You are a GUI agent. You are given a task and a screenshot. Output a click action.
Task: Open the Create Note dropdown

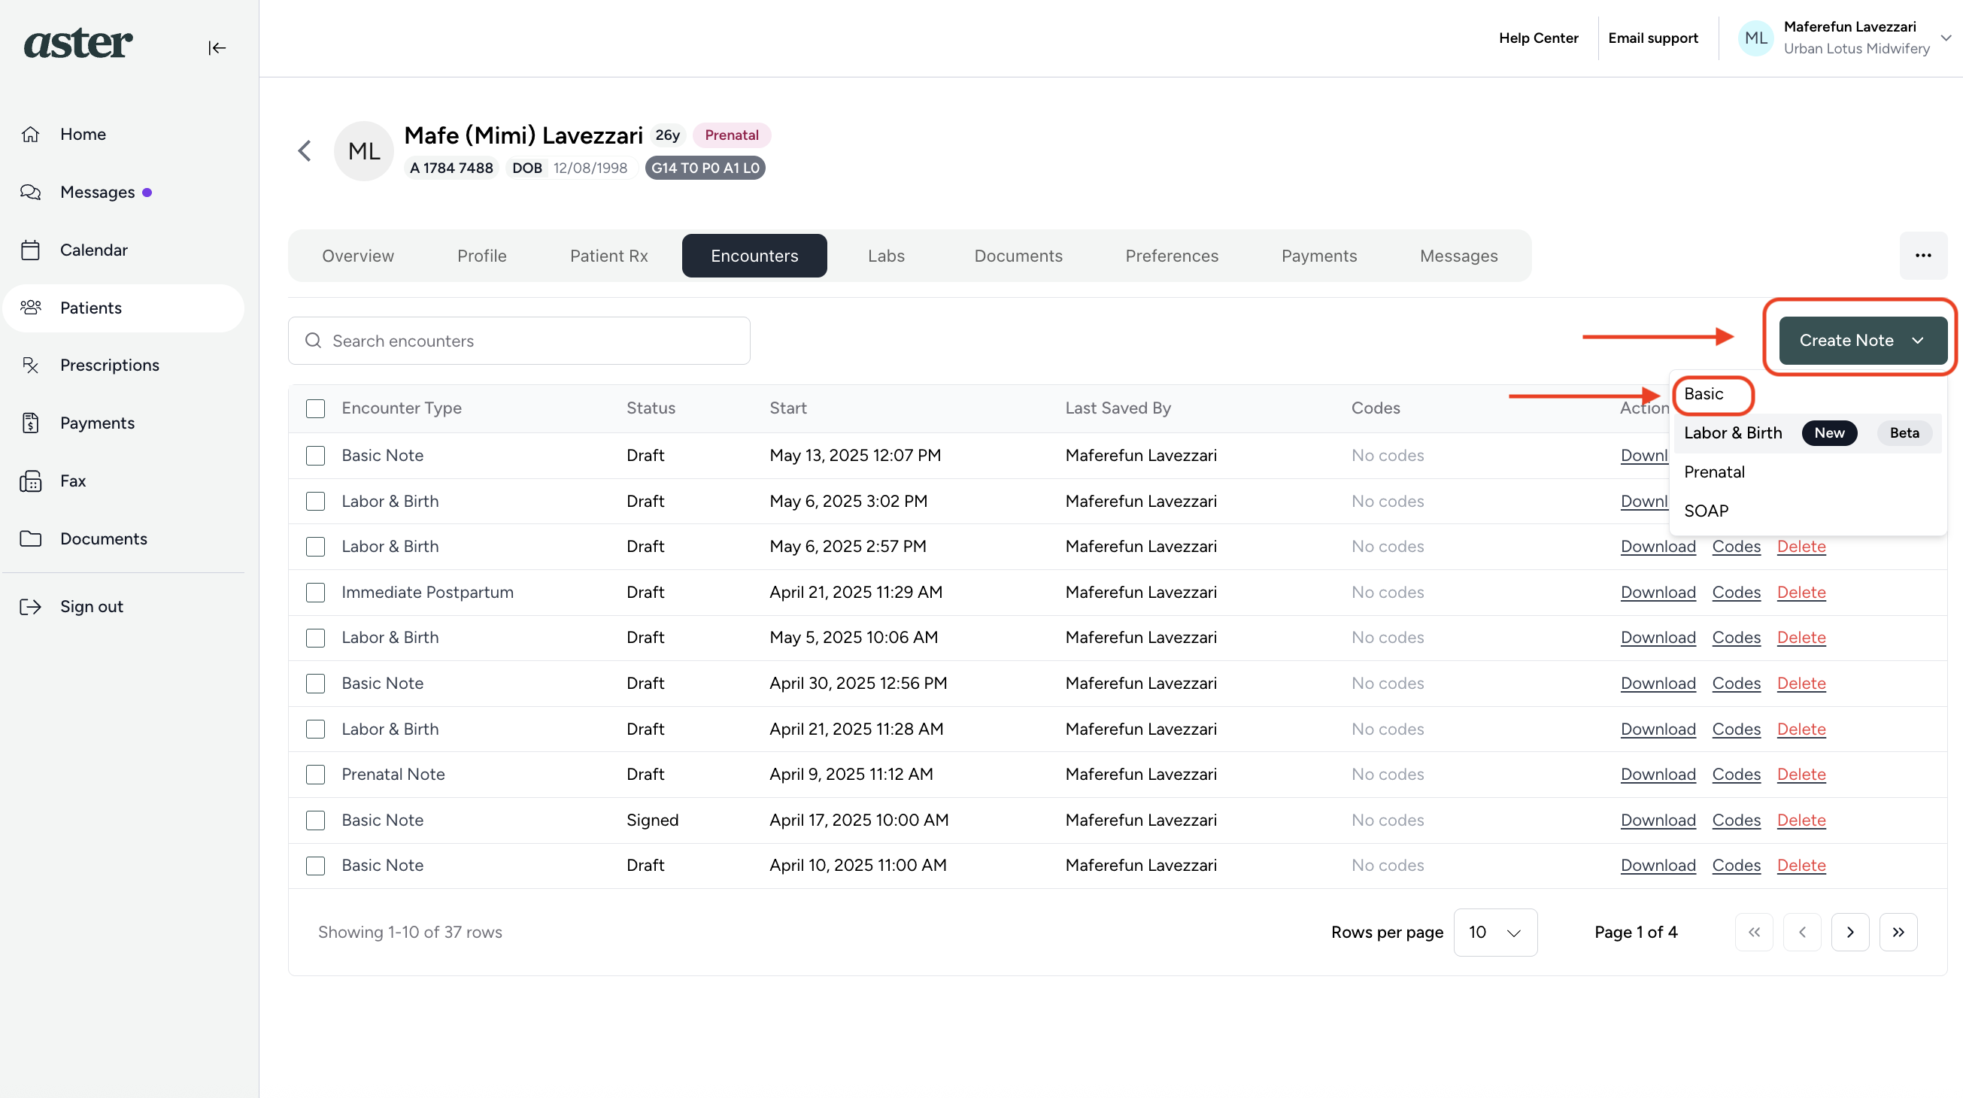(1862, 341)
